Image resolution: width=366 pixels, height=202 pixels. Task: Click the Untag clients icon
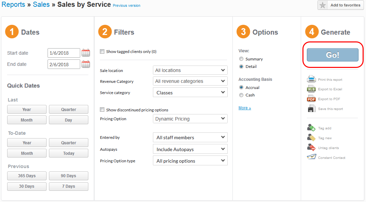[x=312, y=147]
